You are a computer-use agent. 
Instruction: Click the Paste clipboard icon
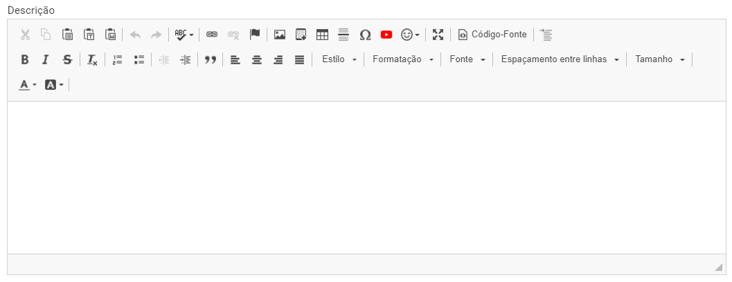67,35
